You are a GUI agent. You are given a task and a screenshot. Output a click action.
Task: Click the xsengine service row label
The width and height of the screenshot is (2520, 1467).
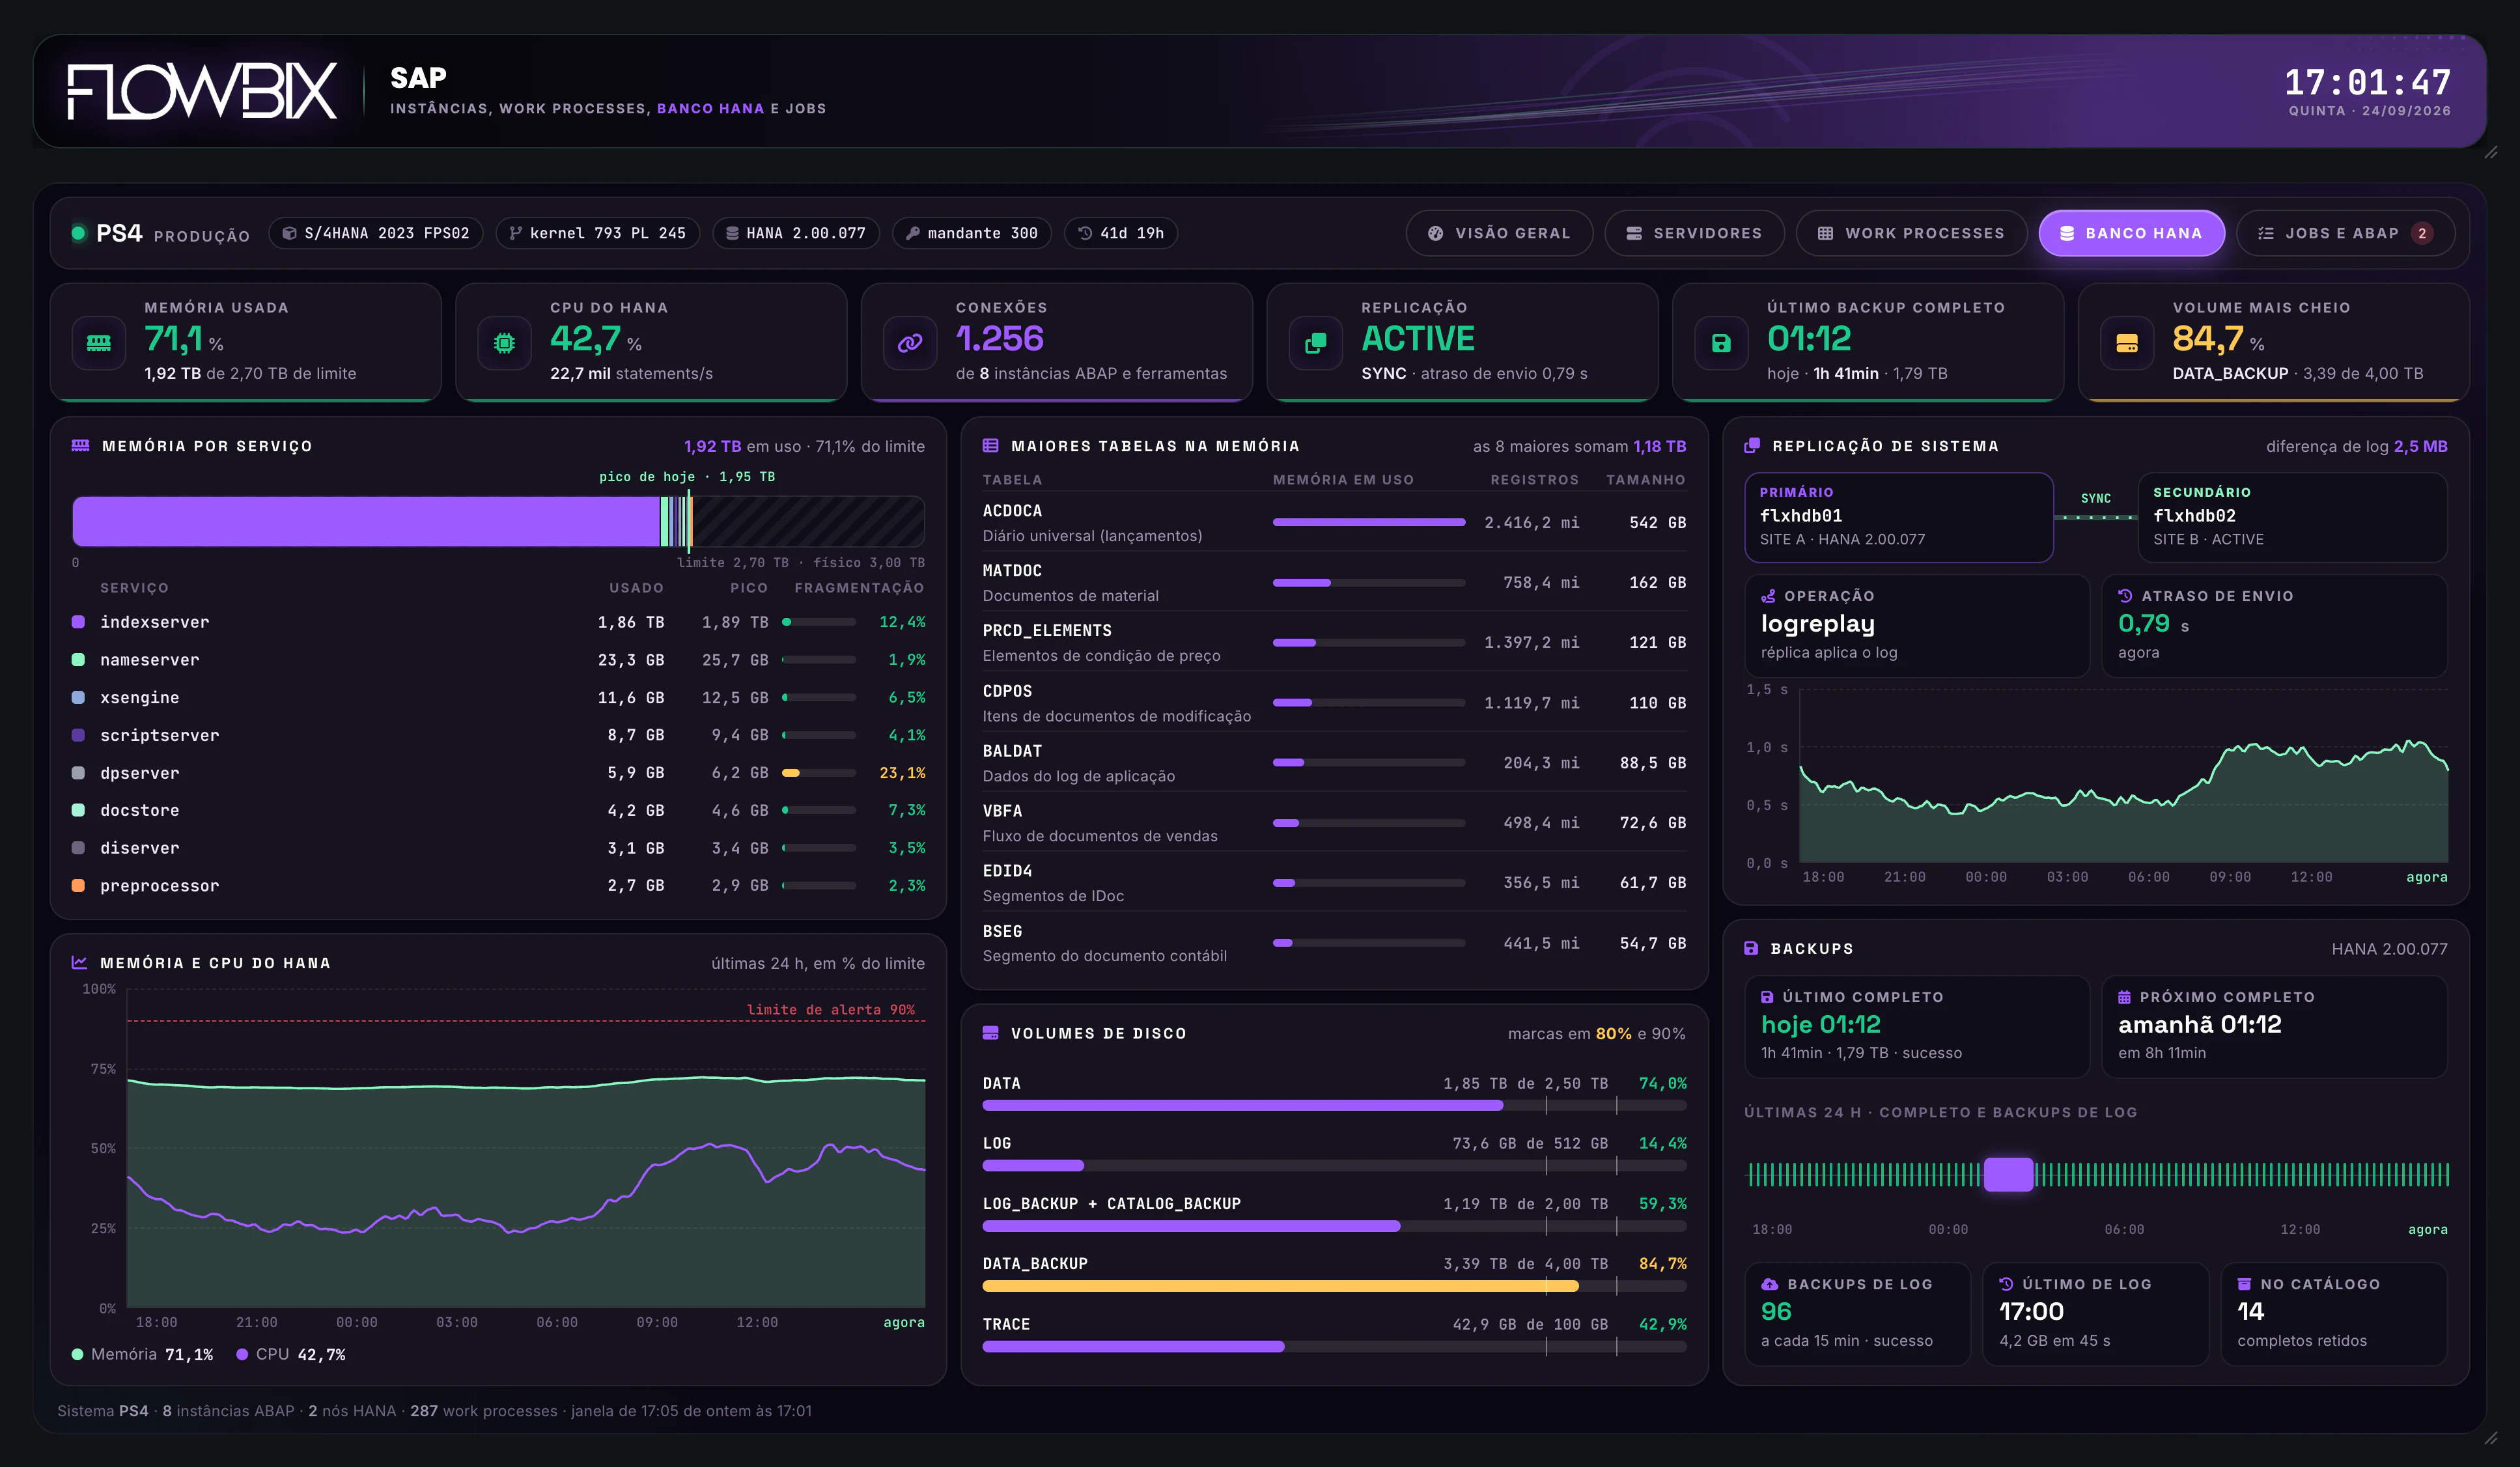coord(140,698)
